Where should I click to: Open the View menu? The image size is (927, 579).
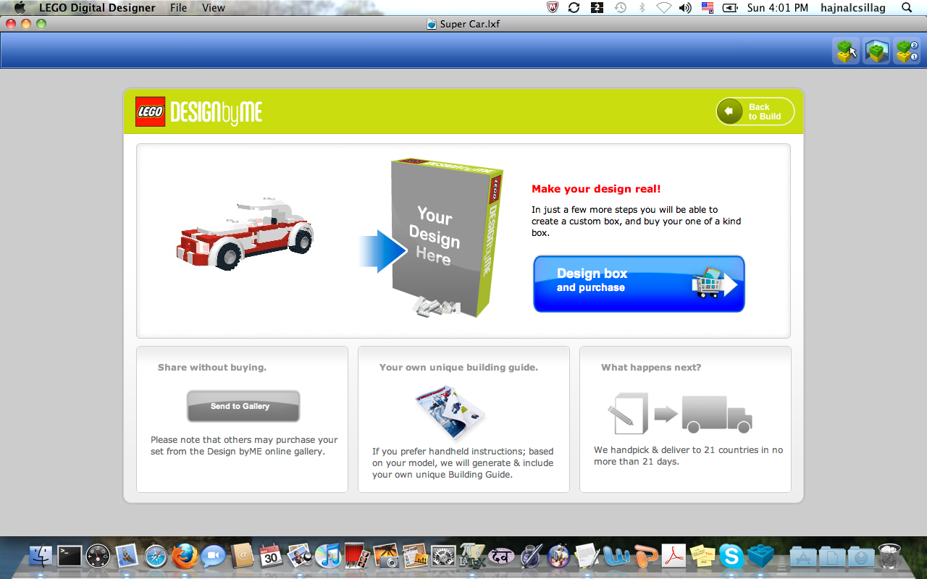click(213, 7)
